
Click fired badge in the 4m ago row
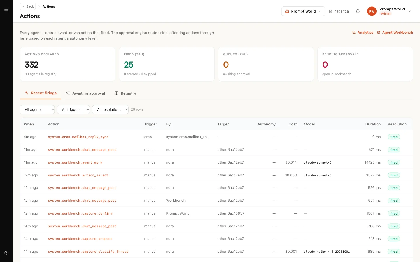(394, 137)
